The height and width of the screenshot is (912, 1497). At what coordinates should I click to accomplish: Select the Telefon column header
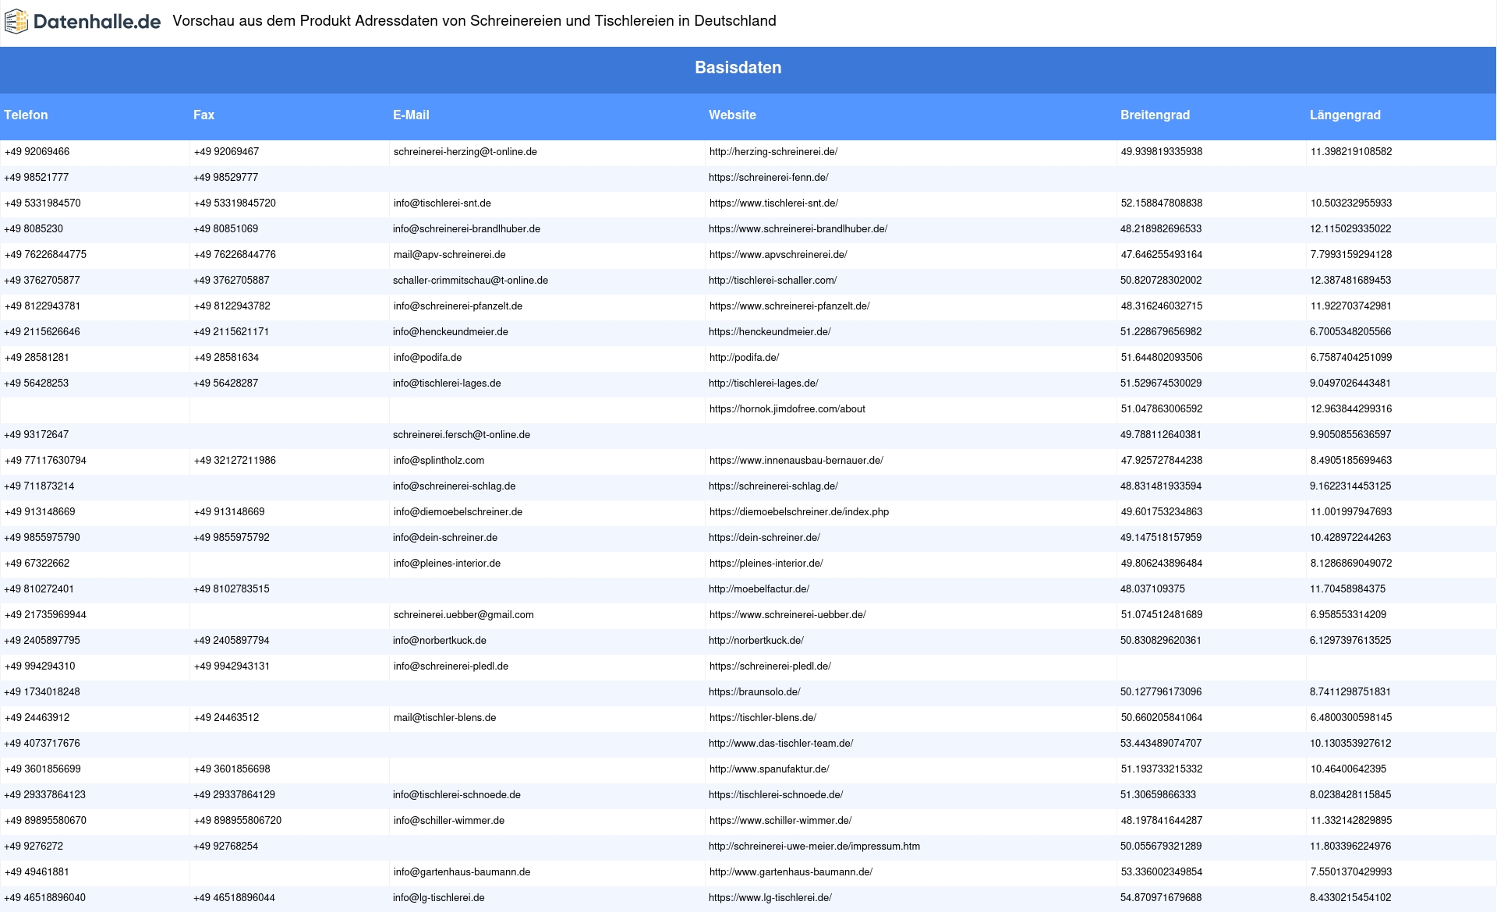[26, 115]
